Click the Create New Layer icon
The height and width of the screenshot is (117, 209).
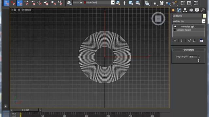click(x=118, y=3)
